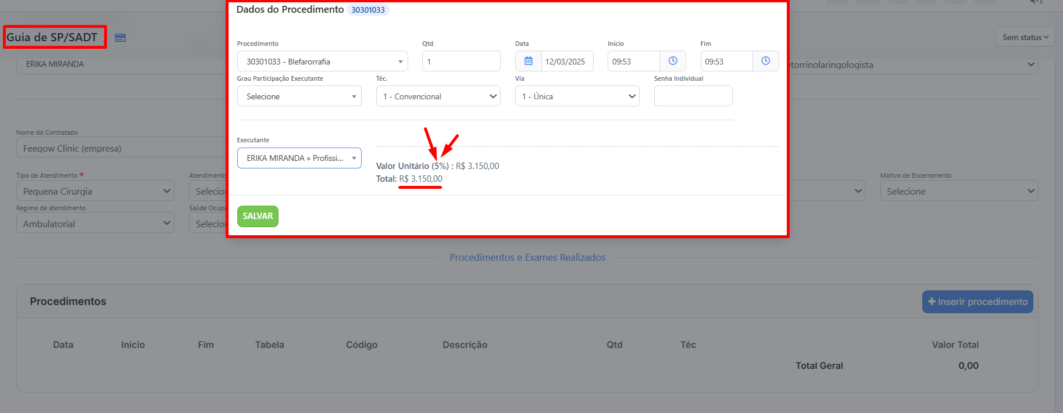The image size is (1063, 413).
Task: Click the Fim time field
Action: pyautogui.click(x=727, y=61)
